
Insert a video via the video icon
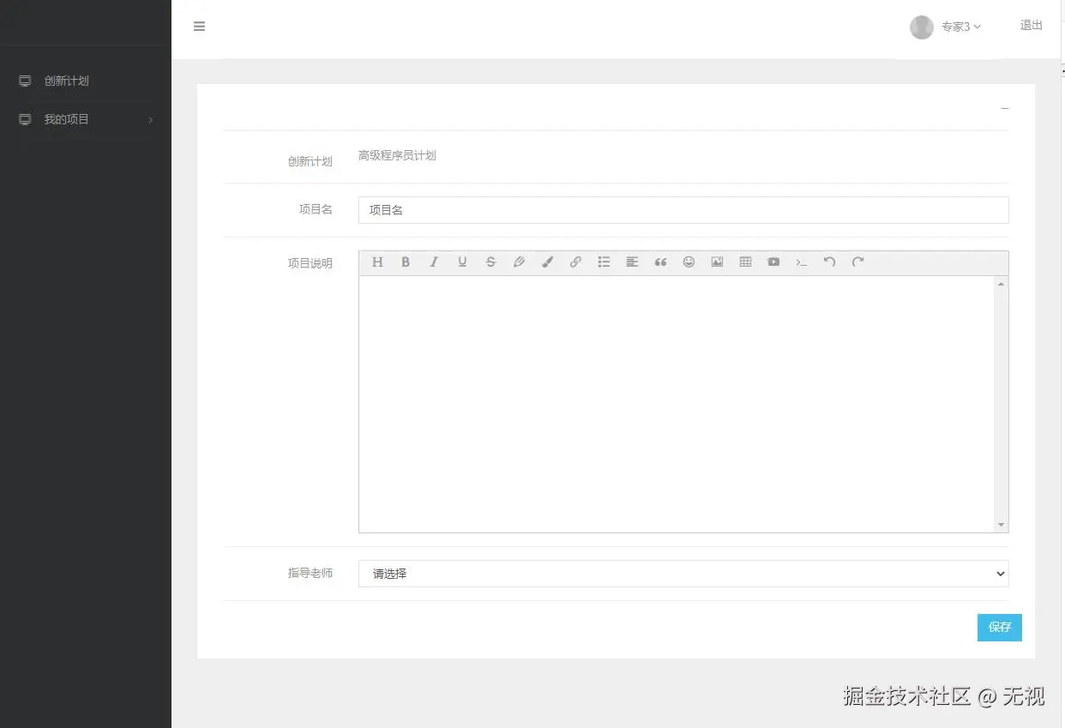(x=773, y=262)
